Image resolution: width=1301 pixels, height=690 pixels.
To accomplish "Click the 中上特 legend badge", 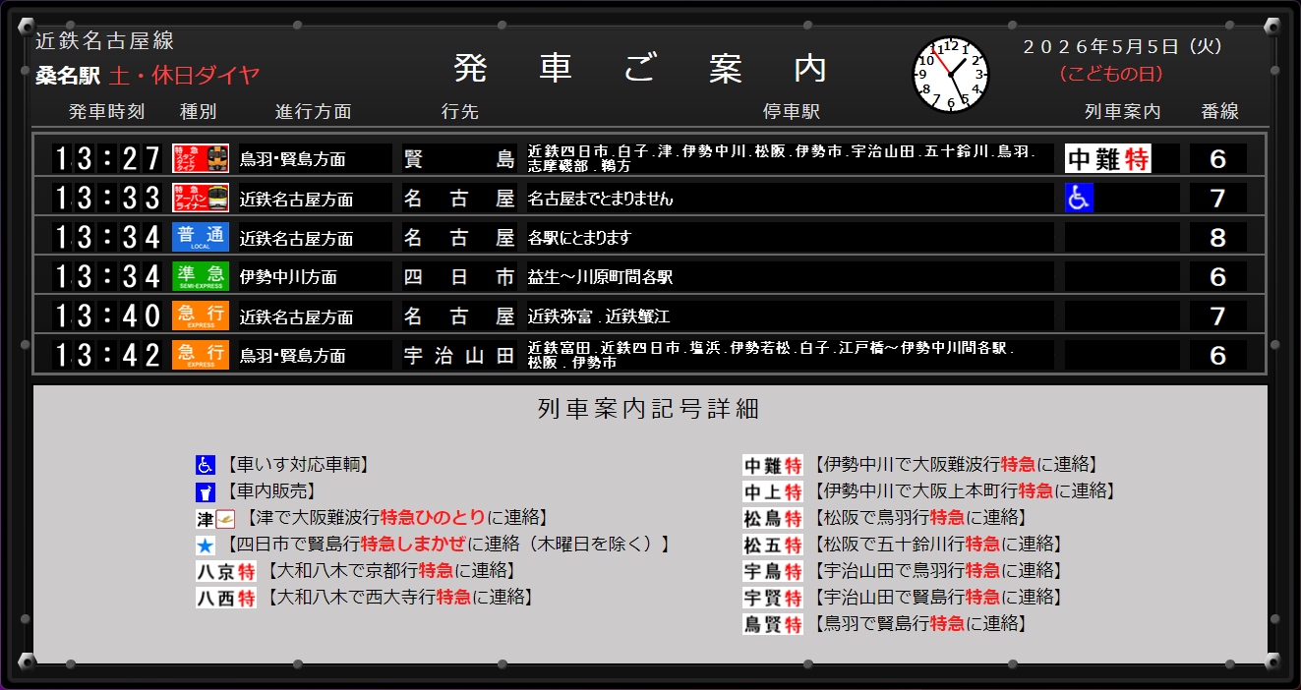I will (773, 491).
